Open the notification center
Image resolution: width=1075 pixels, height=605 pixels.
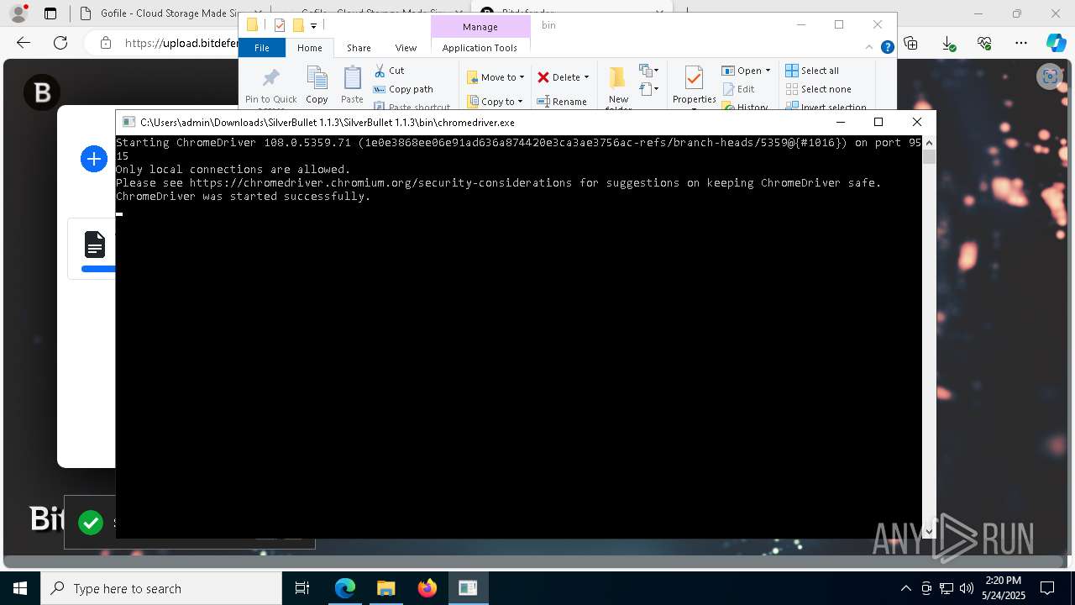point(1047,588)
